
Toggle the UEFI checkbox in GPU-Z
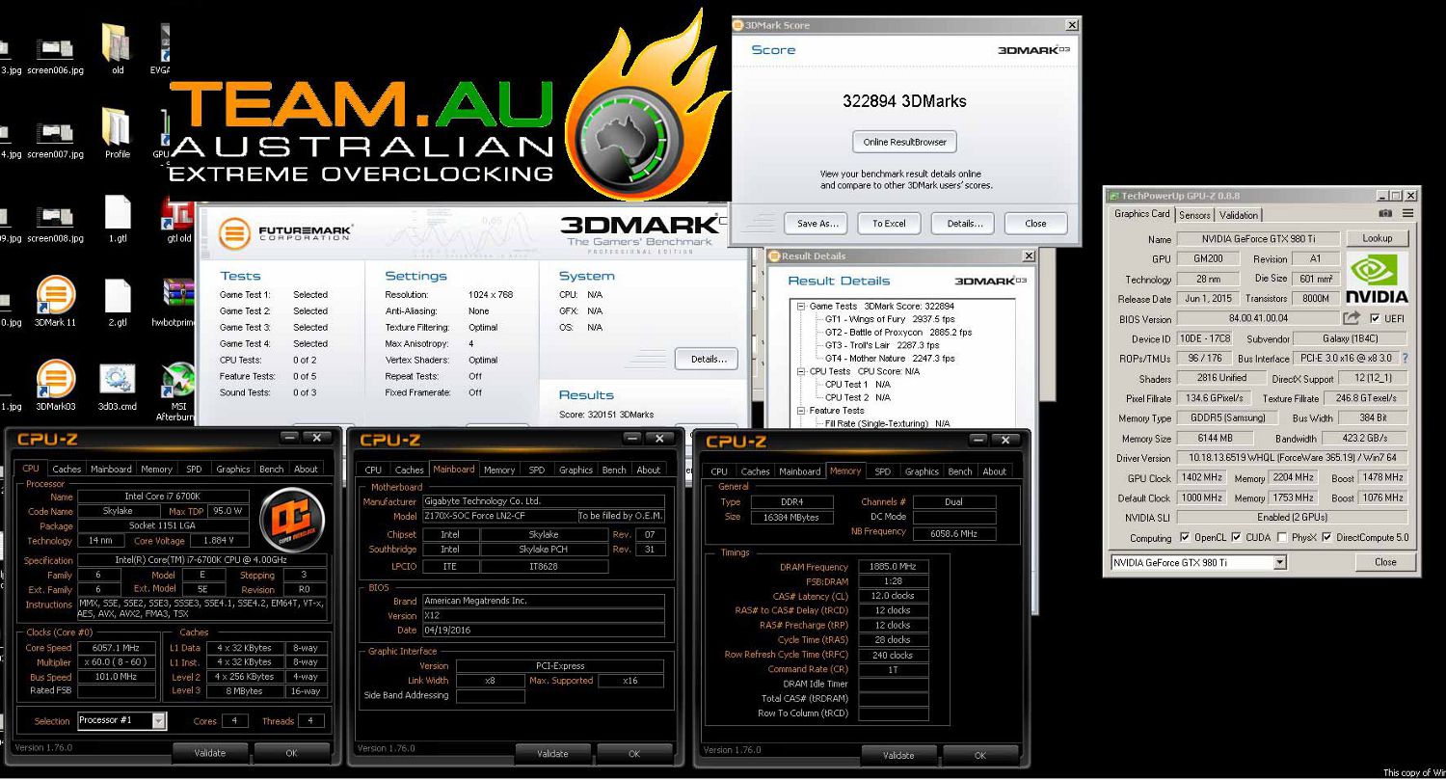pyautogui.click(x=1375, y=319)
